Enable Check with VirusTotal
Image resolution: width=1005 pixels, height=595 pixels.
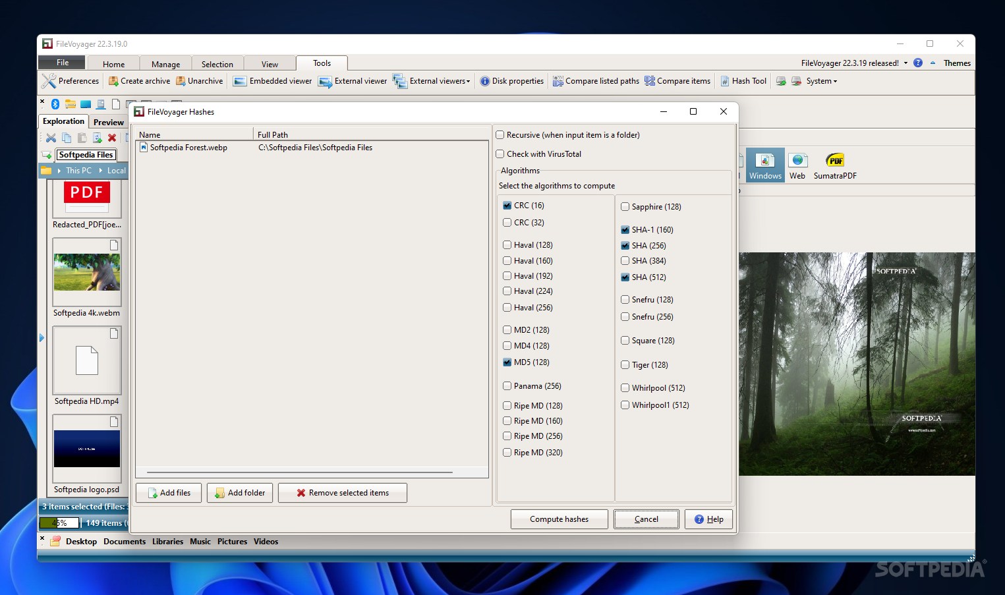[500, 154]
